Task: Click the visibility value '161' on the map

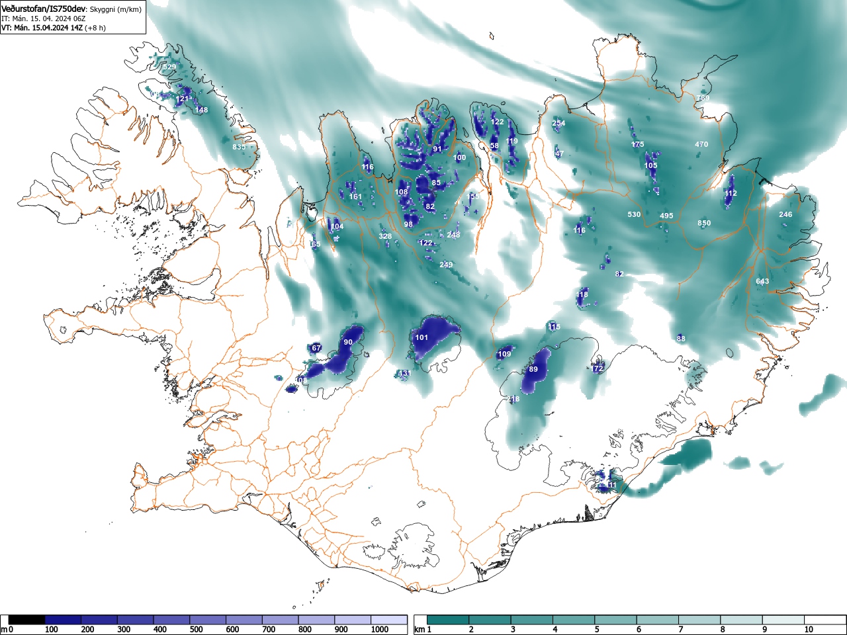Action: (355, 196)
